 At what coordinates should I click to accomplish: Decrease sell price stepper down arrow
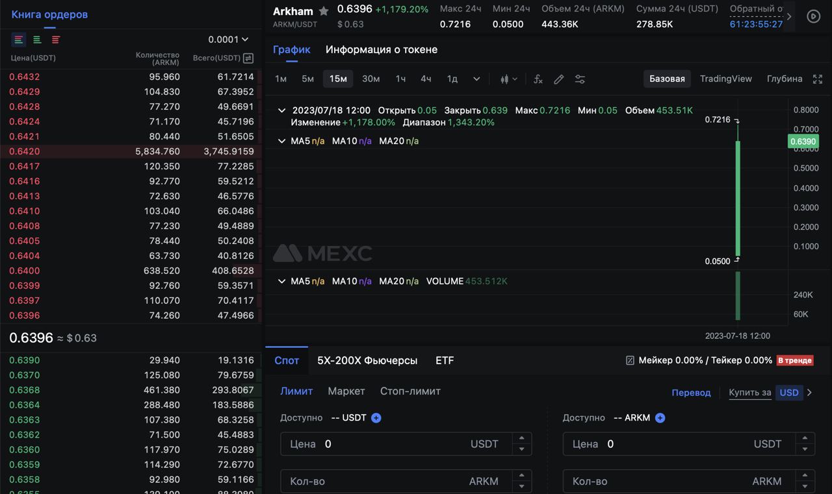click(805, 450)
